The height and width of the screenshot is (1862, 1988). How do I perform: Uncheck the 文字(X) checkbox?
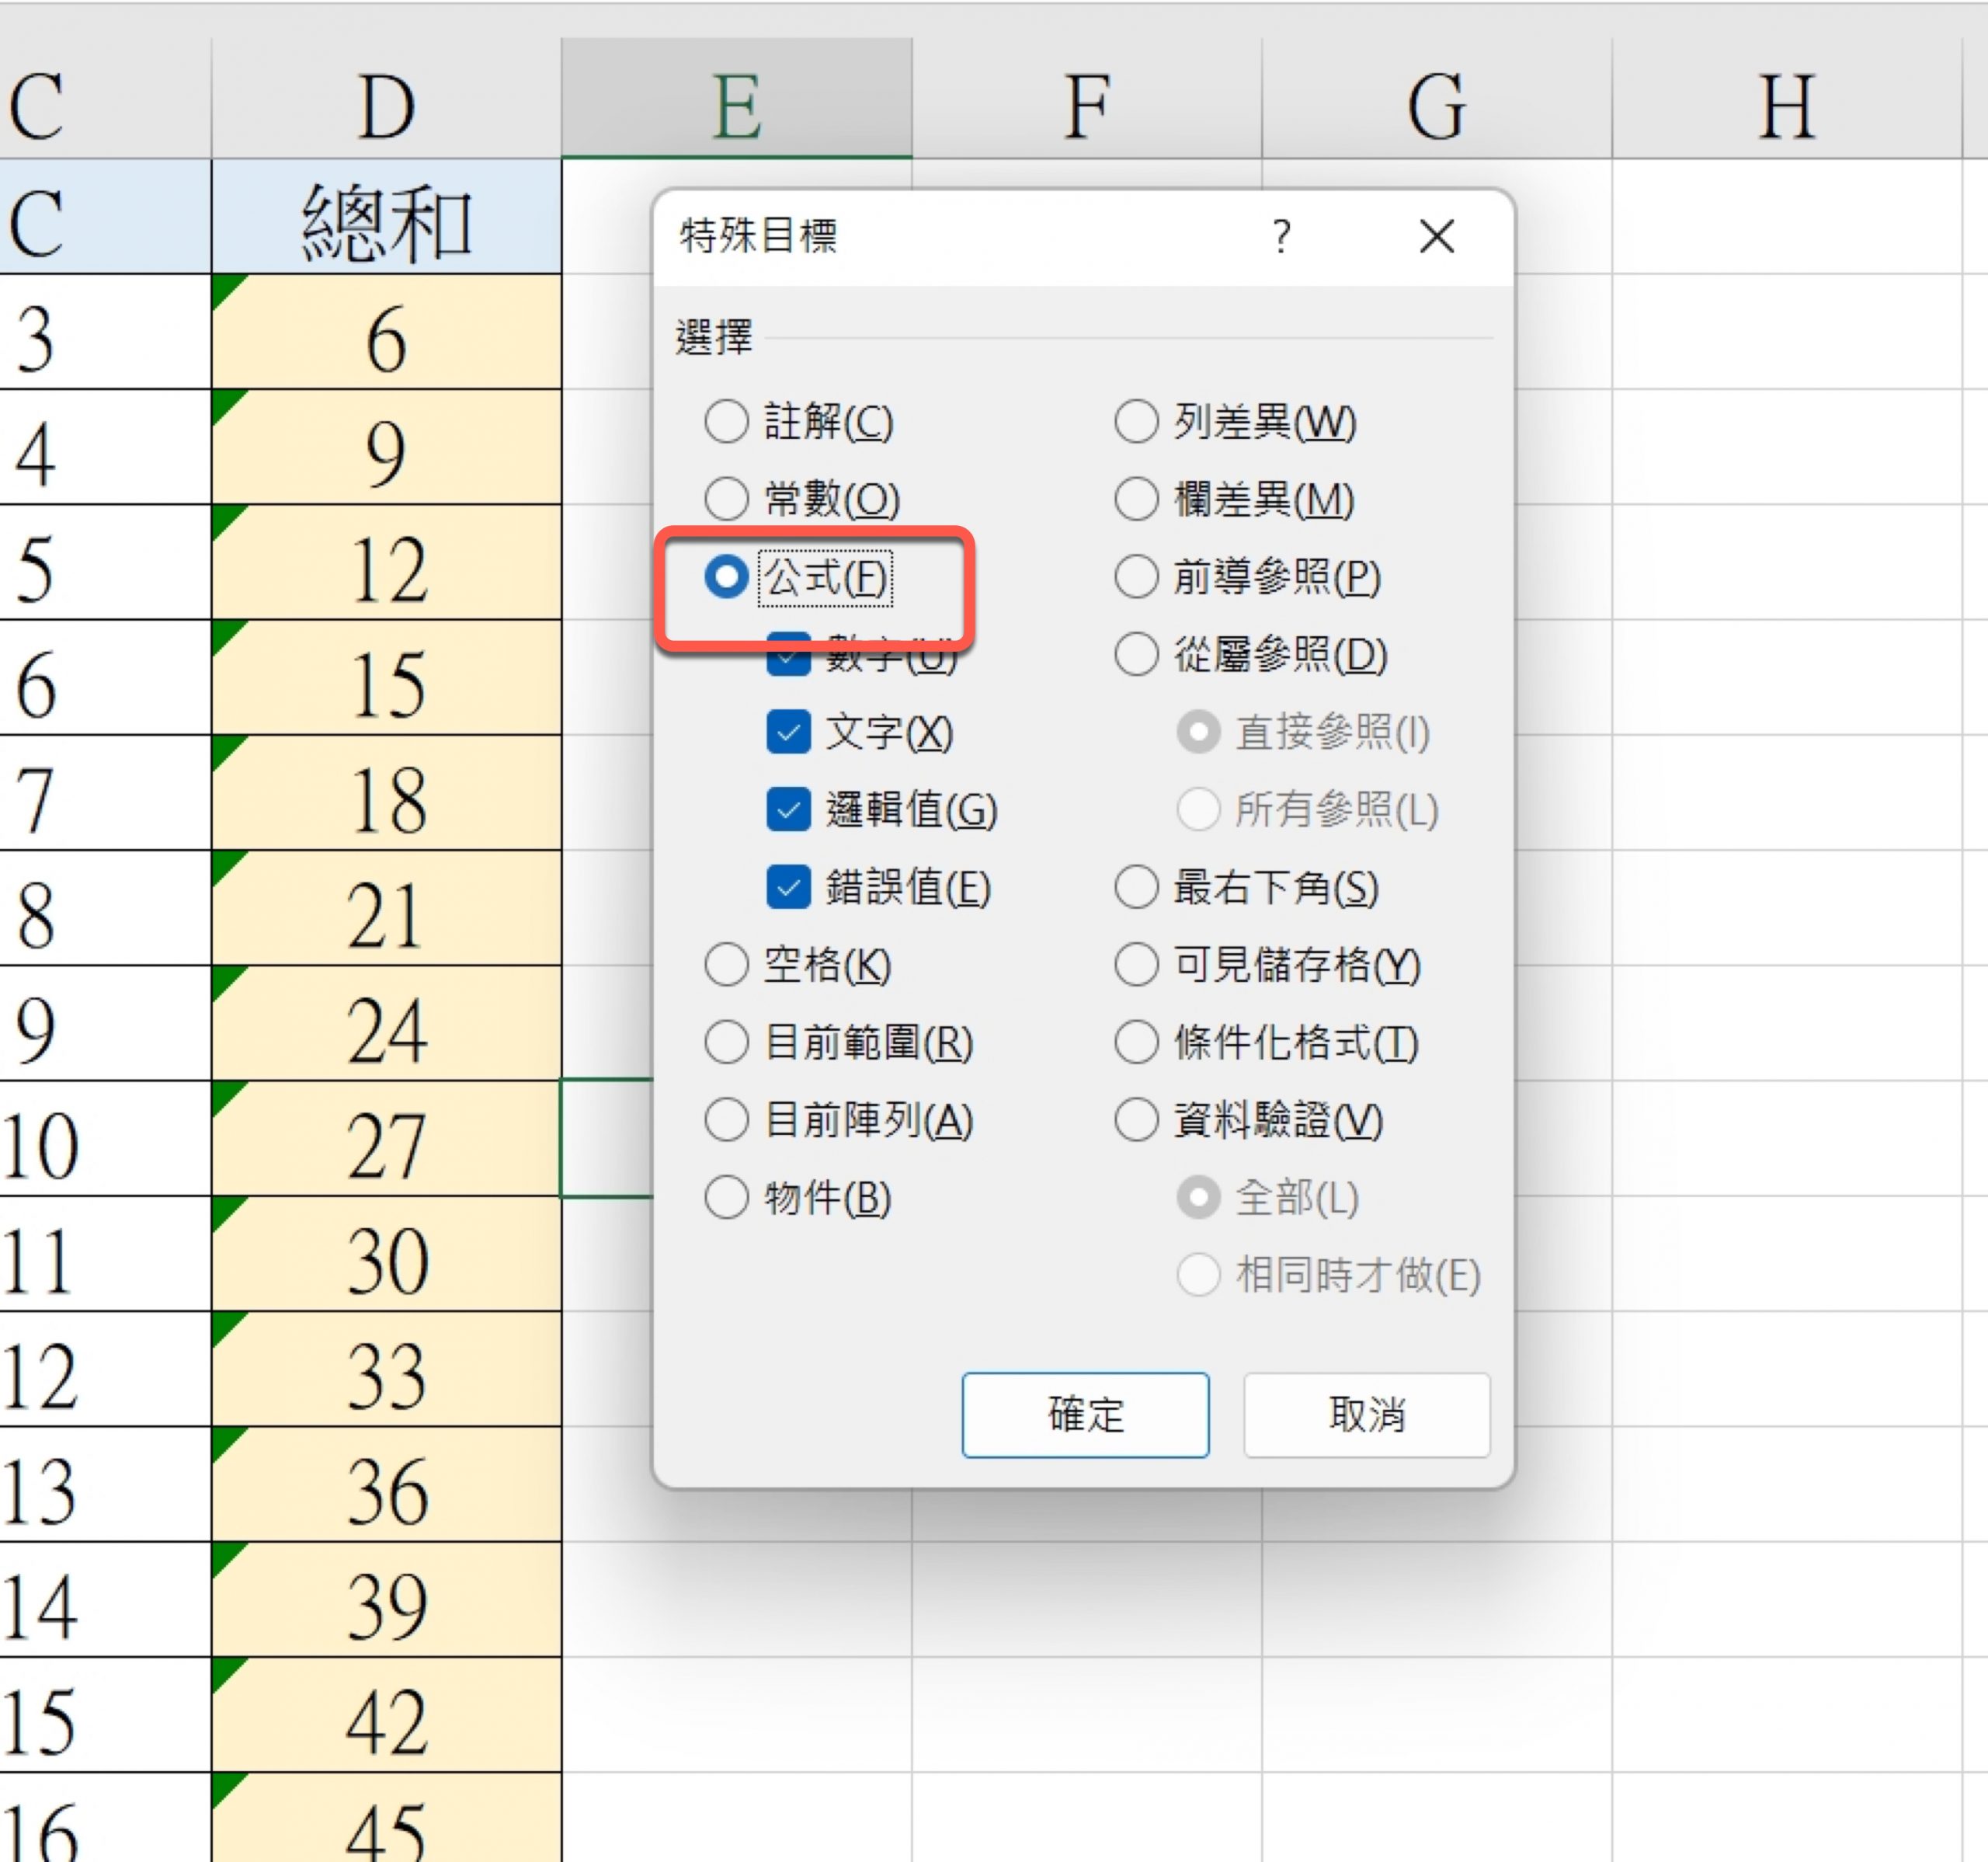click(x=788, y=732)
